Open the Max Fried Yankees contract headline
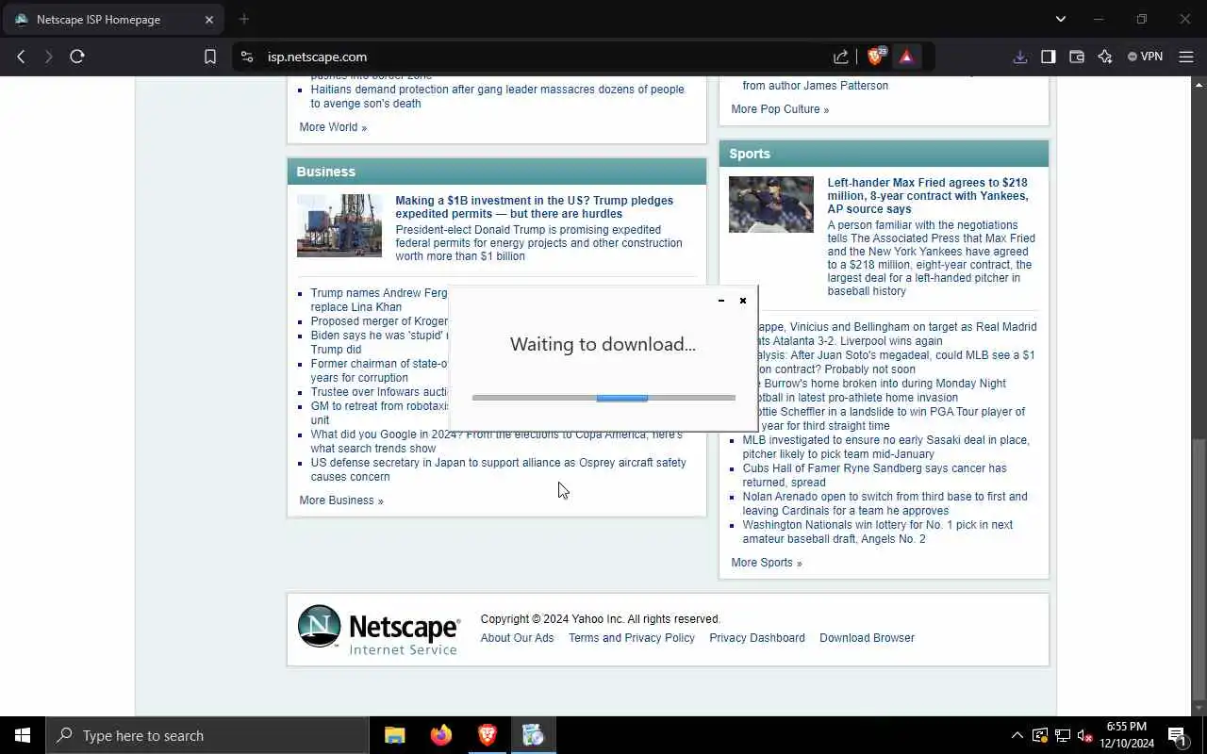 pyautogui.click(x=928, y=196)
